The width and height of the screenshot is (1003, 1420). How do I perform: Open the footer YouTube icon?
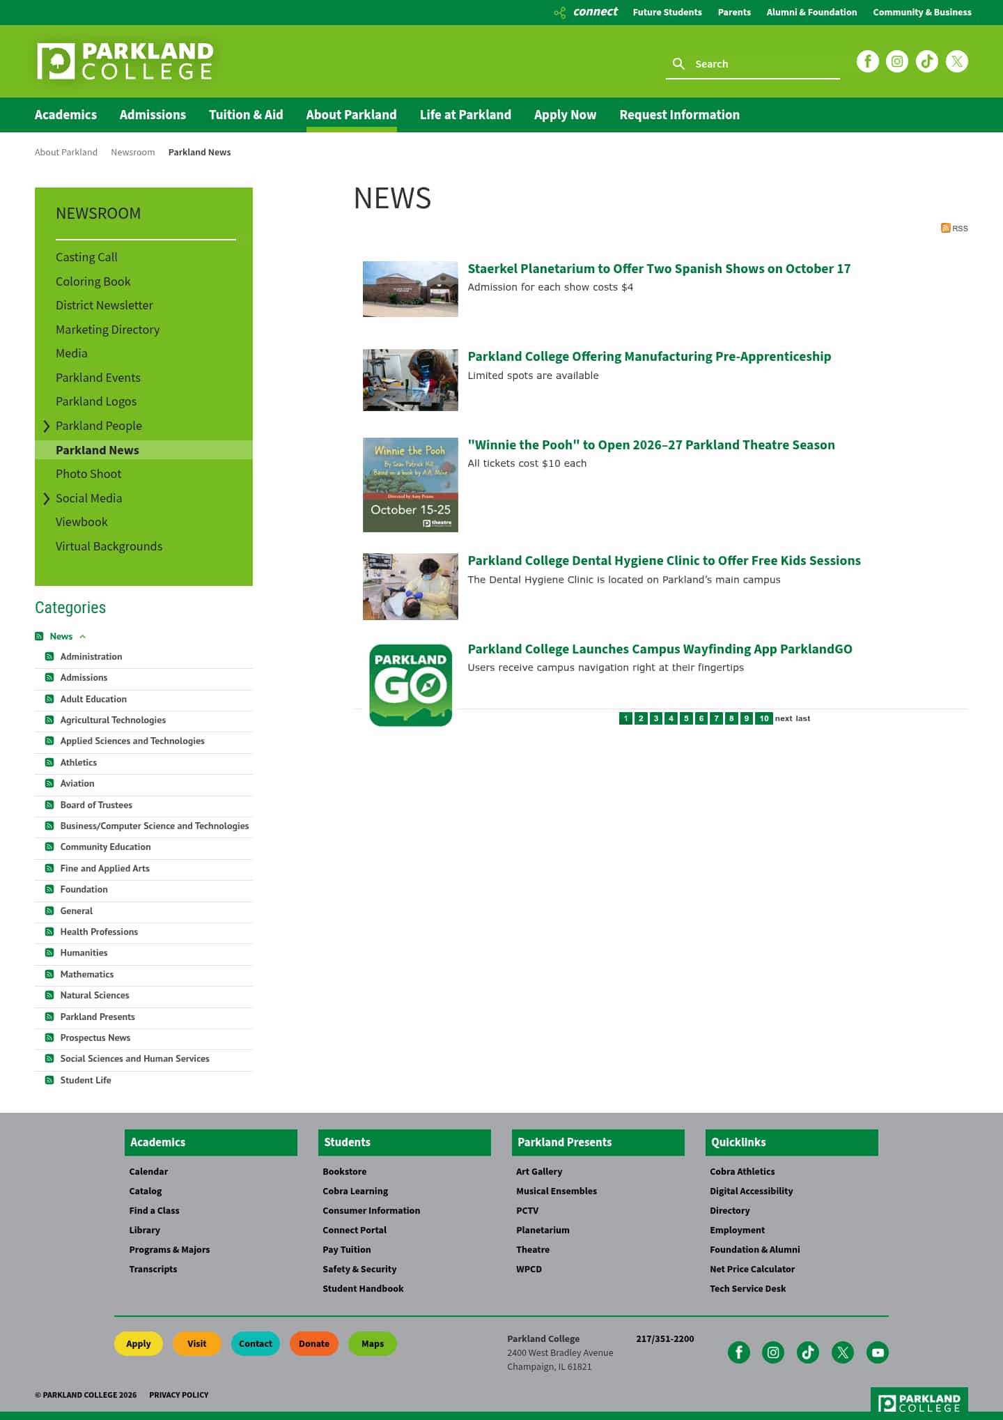pyautogui.click(x=878, y=1352)
